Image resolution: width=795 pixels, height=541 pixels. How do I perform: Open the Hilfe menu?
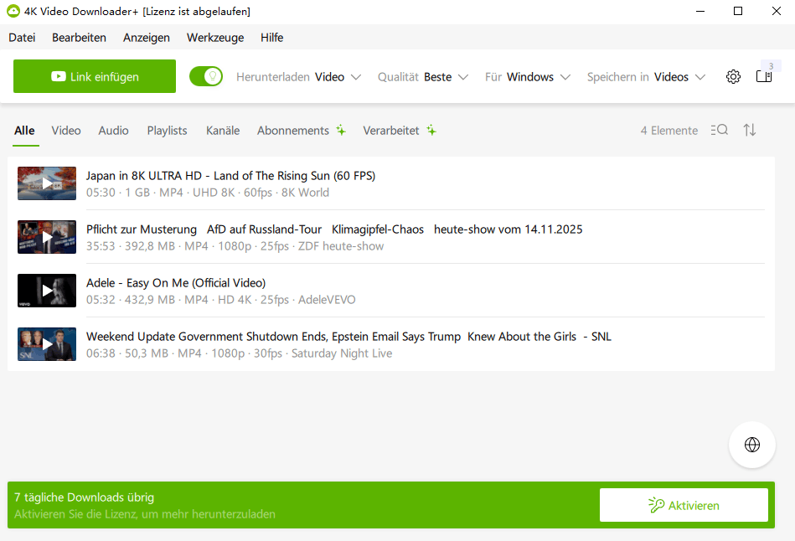point(271,38)
